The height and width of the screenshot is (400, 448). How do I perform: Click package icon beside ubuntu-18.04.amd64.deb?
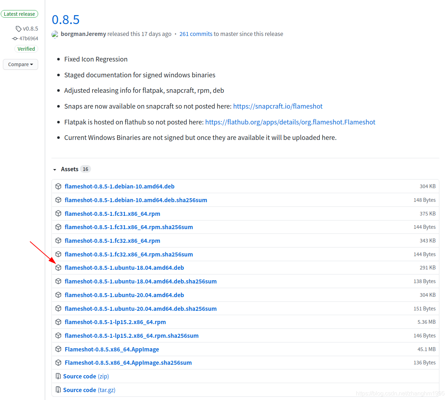58,268
